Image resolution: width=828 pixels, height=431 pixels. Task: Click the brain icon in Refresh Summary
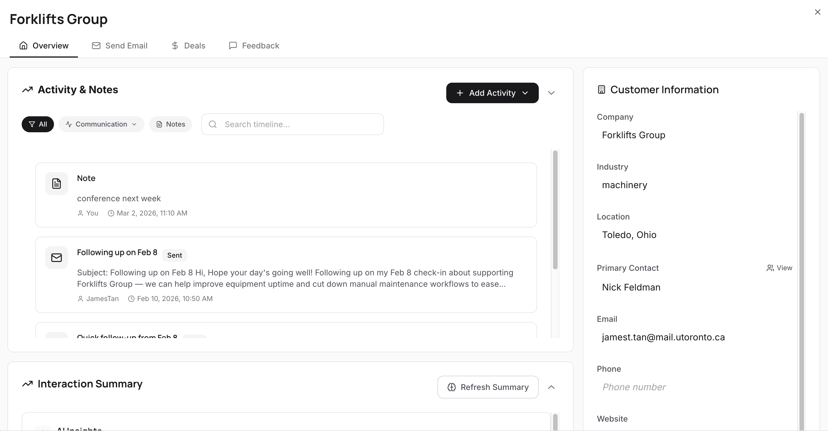(451, 387)
